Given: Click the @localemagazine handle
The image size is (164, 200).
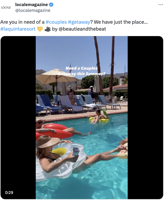Looking at the screenshot, I should click(x=33, y=10).
